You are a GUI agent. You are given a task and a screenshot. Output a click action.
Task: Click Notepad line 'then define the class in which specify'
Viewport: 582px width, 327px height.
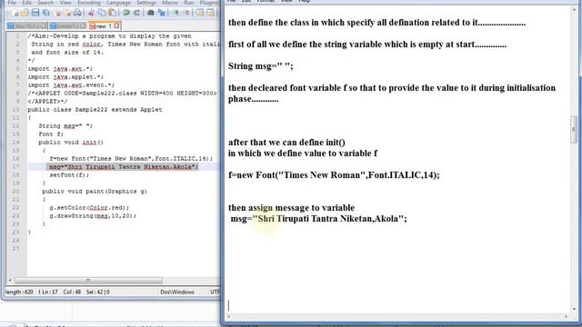tap(376, 23)
